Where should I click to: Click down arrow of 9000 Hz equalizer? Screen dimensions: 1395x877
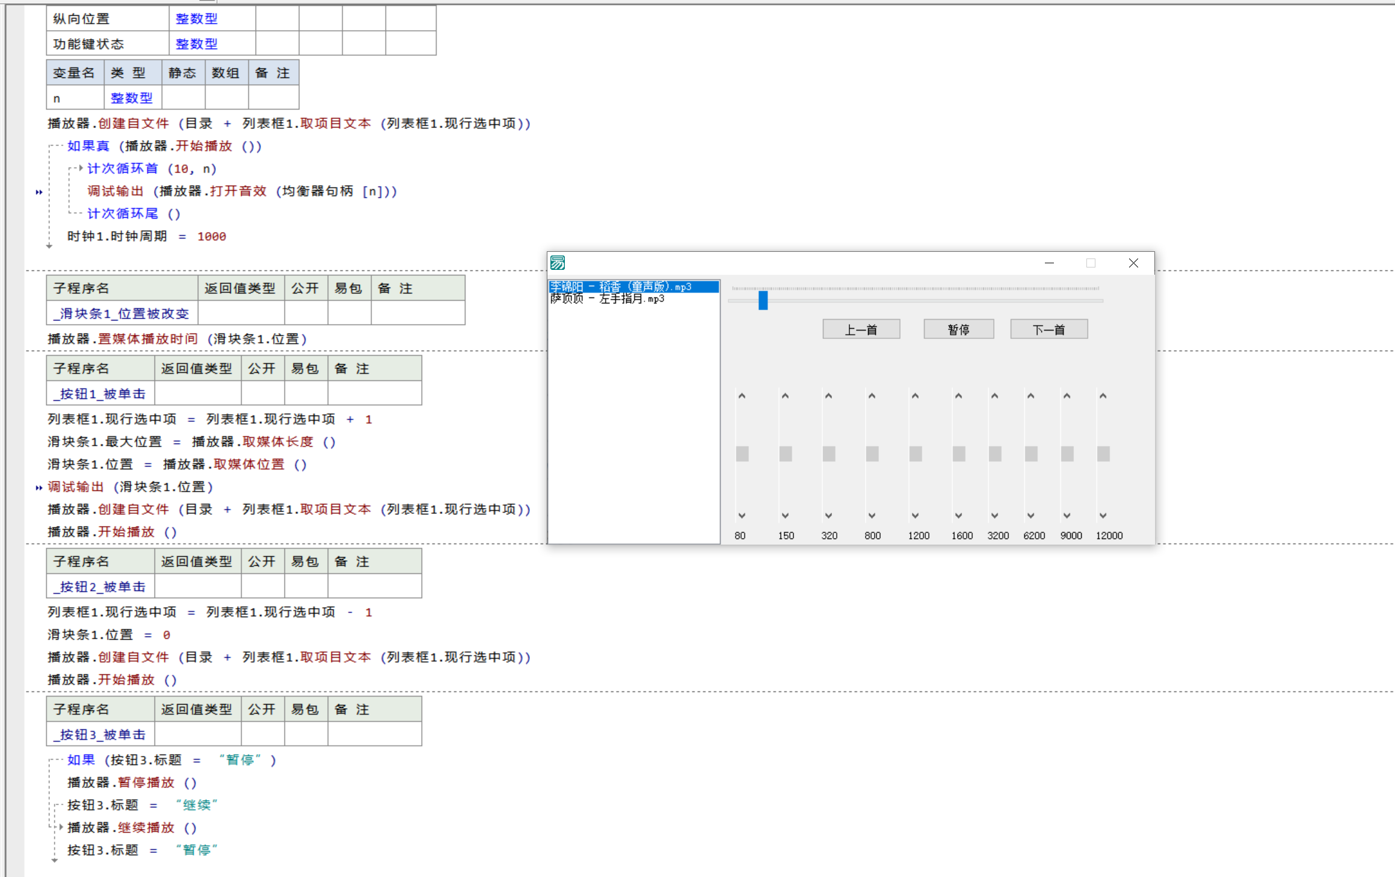1067,515
